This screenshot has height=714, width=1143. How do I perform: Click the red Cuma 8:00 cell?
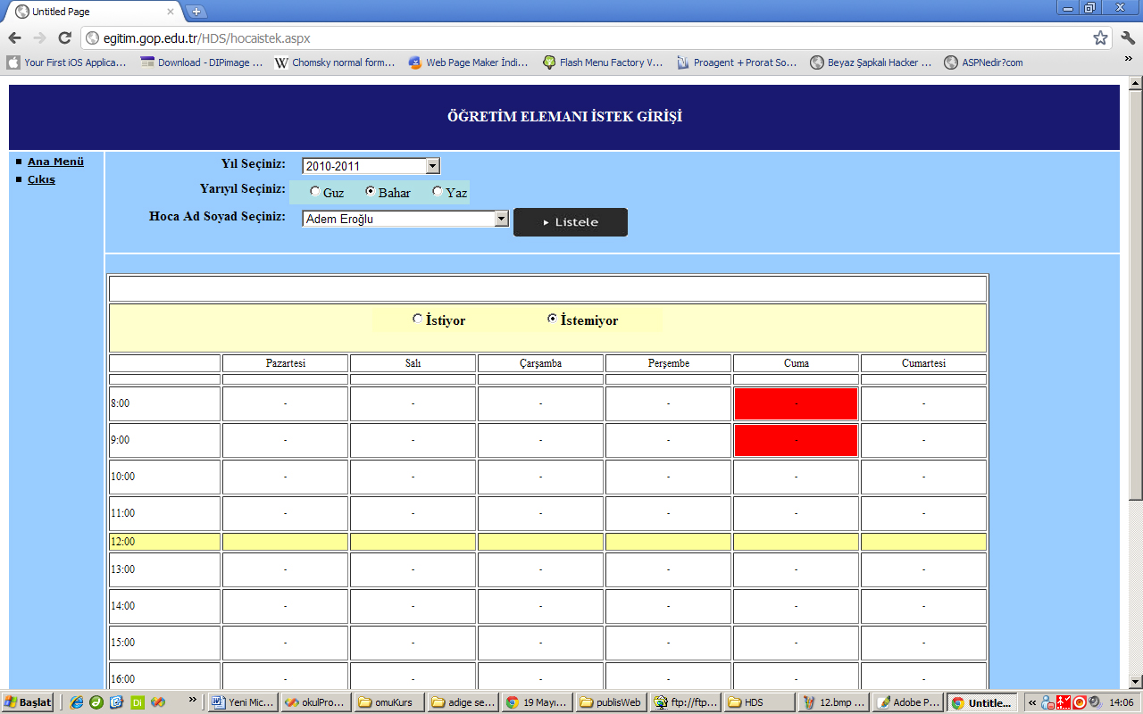(796, 403)
